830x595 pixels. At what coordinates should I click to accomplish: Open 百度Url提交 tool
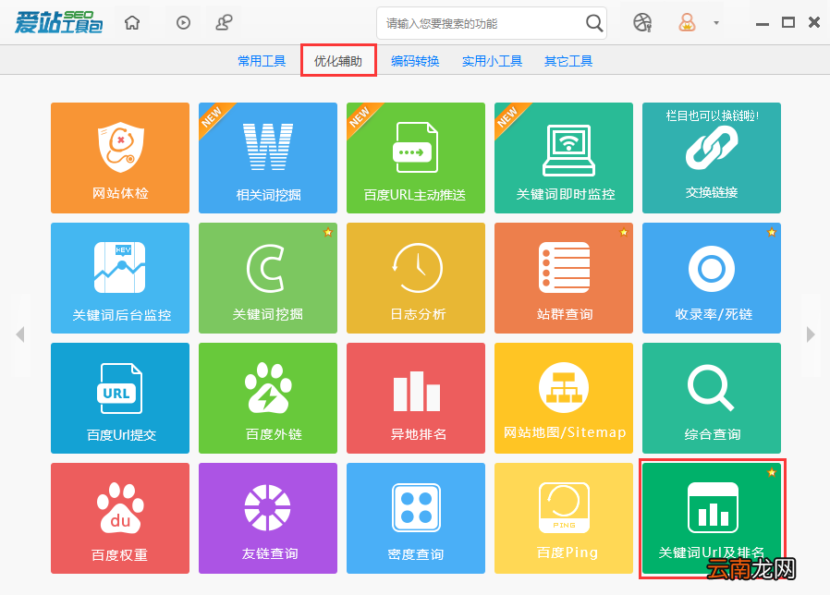click(120, 398)
